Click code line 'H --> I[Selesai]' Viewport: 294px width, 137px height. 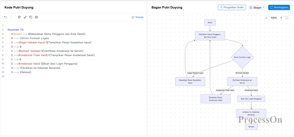click(x=21, y=72)
